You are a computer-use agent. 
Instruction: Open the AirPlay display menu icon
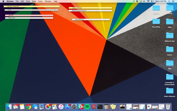point(141,1)
